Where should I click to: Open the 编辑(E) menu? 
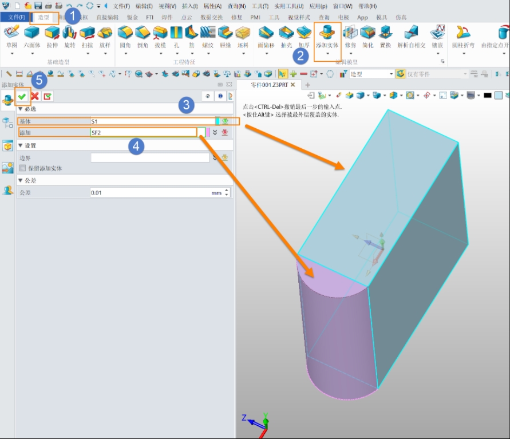pyautogui.click(x=144, y=6)
